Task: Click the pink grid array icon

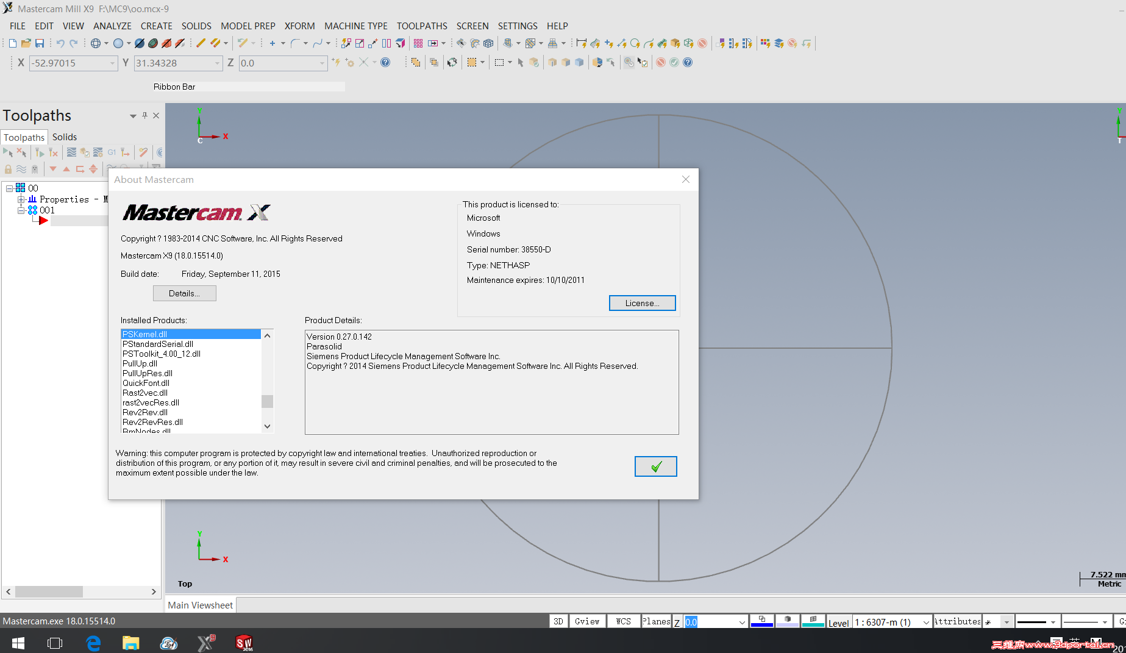Action: pyautogui.click(x=418, y=43)
